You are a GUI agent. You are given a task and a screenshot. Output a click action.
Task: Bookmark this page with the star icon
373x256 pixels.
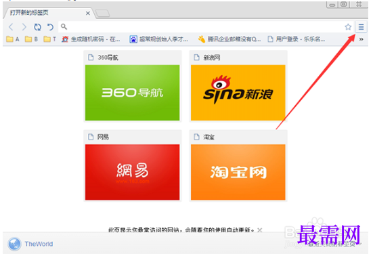[348, 27]
